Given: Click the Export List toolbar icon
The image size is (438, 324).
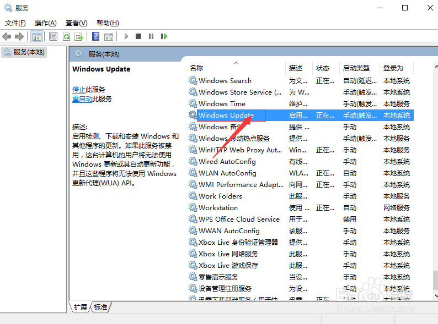Looking at the screenshot, I should coord(79,36).
